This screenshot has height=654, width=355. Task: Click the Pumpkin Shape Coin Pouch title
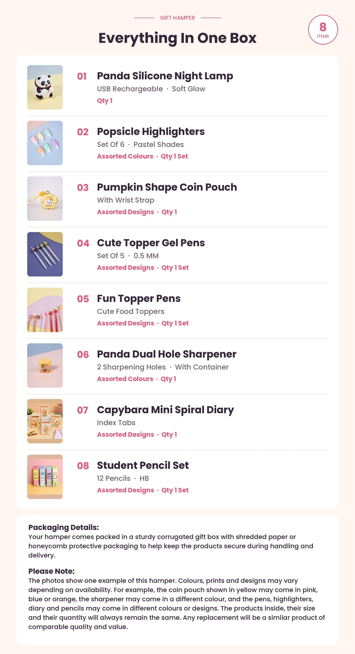click(x=167, y=187)
